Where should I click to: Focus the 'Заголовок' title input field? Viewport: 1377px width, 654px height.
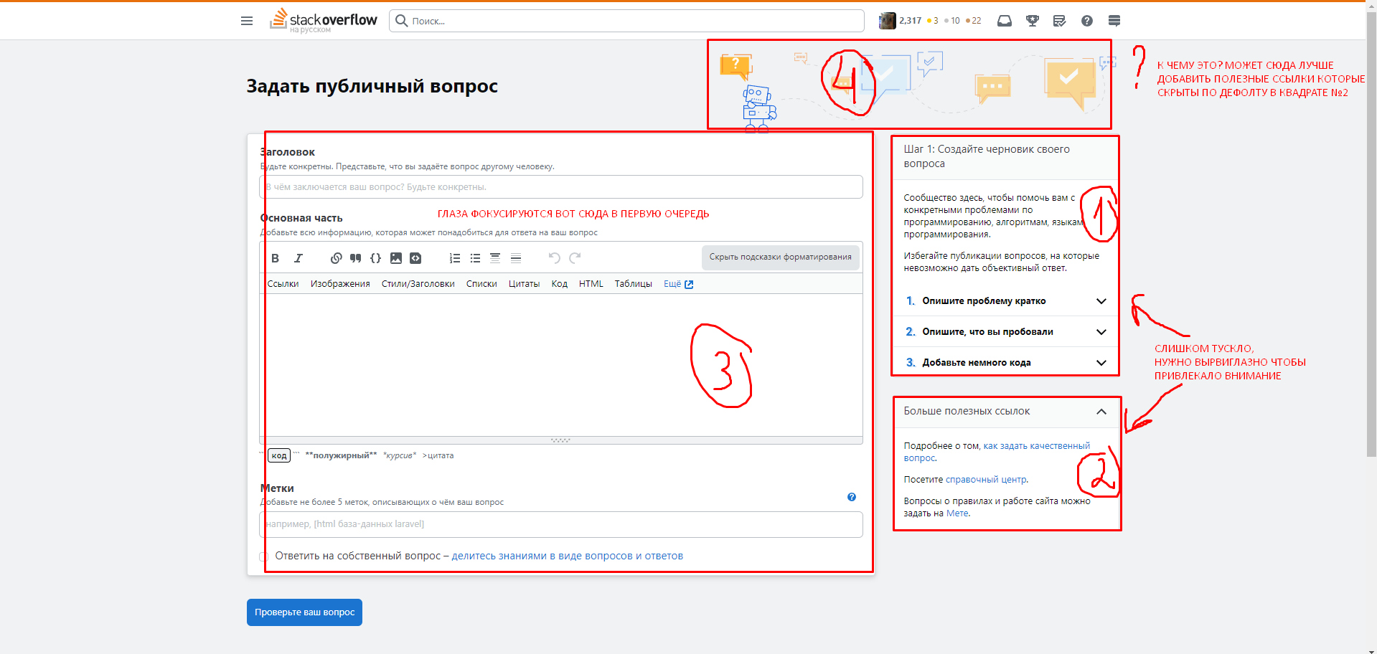(x=561, y=187)
